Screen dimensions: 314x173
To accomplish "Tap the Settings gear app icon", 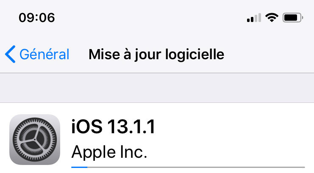I will coord(35,140).
